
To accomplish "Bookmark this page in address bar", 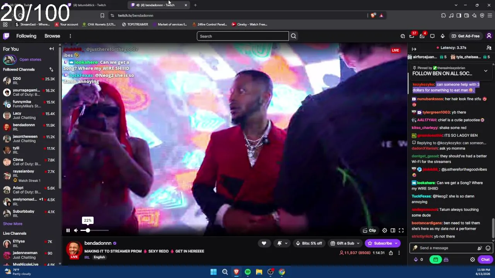I will pos(102,15).
